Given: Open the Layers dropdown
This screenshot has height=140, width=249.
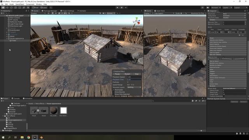Looking at the screenshot, I should (x=227, y=7).
